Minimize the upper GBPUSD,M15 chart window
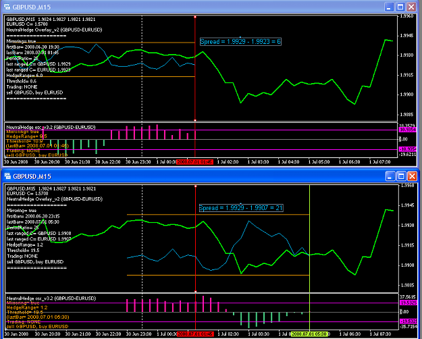 (389, 7)
